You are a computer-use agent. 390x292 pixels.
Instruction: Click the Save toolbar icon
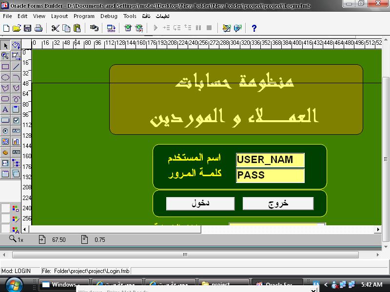[28, 28]
